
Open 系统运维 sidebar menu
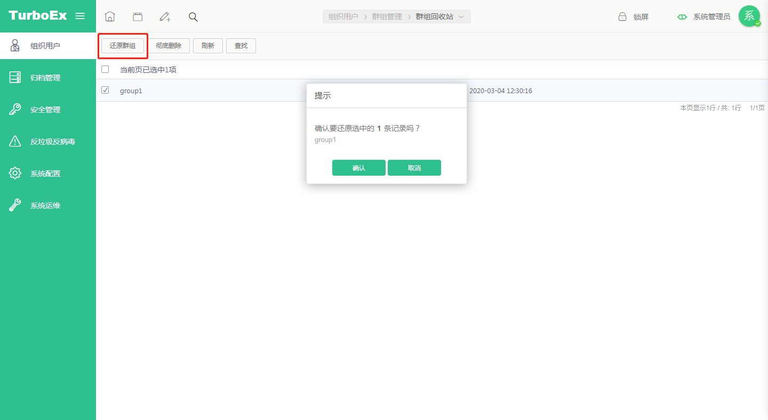click(x=48, y=205)
